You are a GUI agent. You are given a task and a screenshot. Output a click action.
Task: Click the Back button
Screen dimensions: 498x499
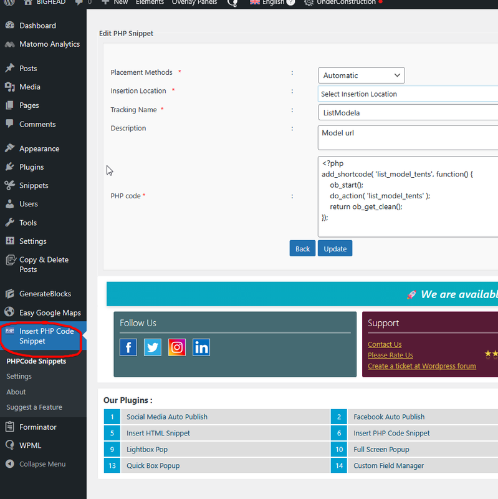click(x=302, y=248)
